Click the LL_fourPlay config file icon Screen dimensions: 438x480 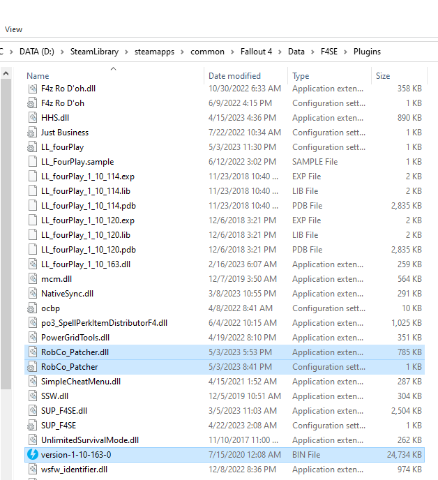[x=31, y=147]
